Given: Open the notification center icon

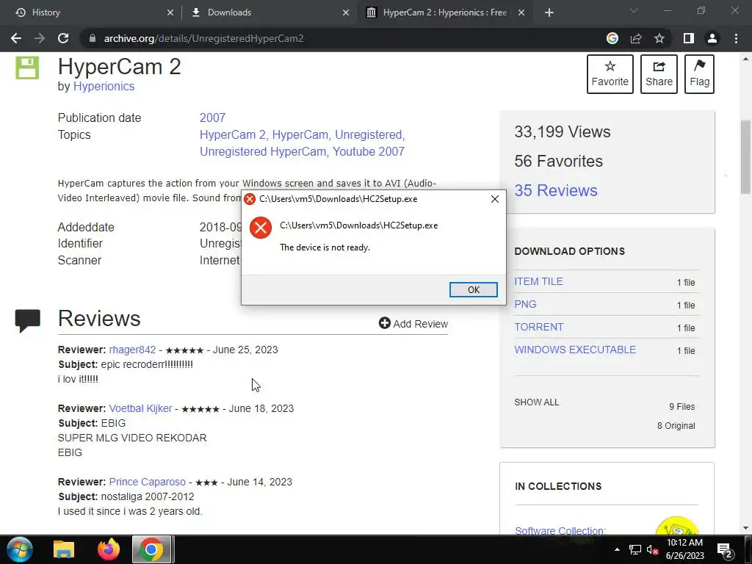Looking at the screenshot, I should (724, 550).
